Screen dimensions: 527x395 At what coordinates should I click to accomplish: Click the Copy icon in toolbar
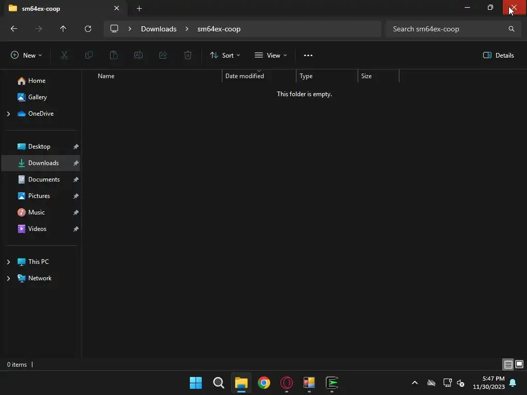[x=89, y=55]
